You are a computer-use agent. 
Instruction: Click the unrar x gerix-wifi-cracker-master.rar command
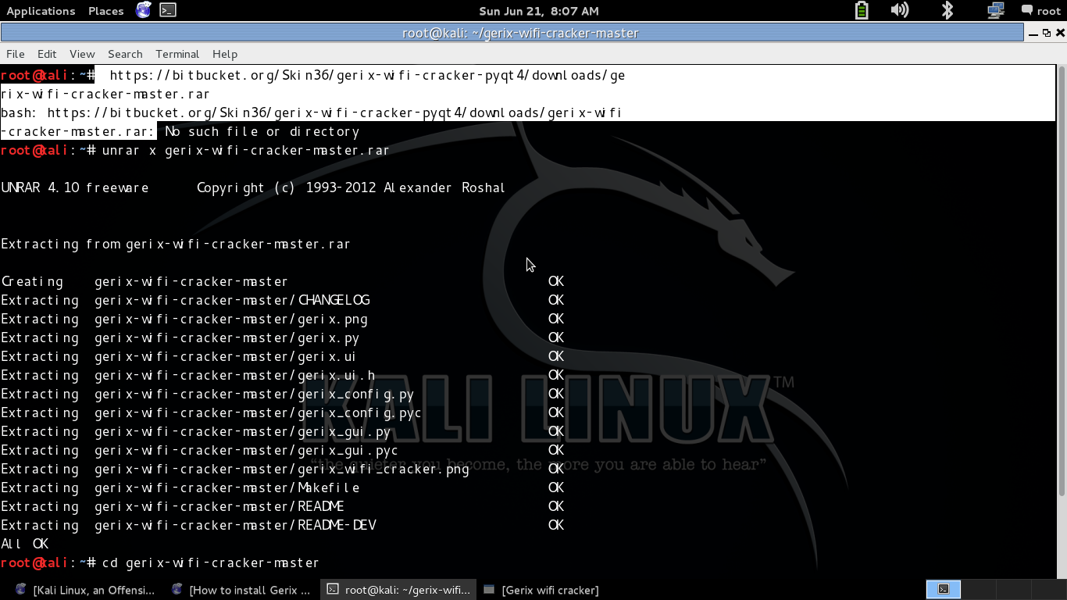[x=246, y=150]
